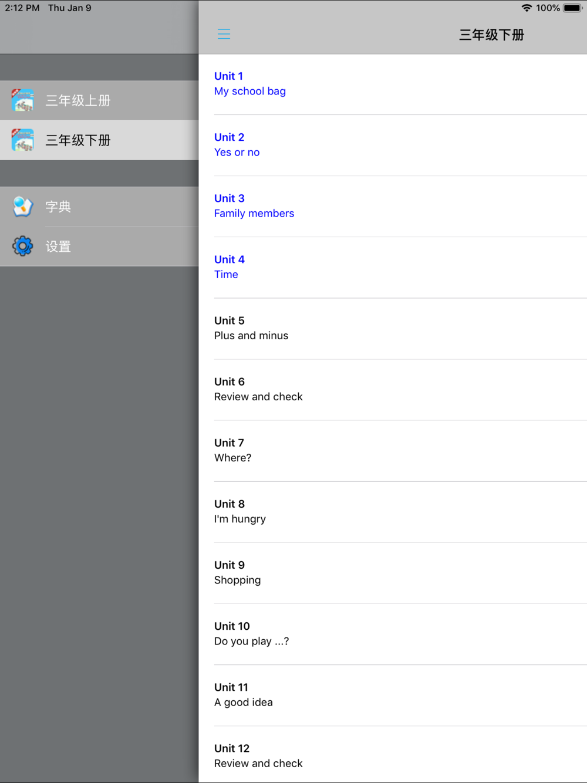Screen dimensions: 587x783
Task: Open Unit 7 Where?
Action: click(393, 451)
